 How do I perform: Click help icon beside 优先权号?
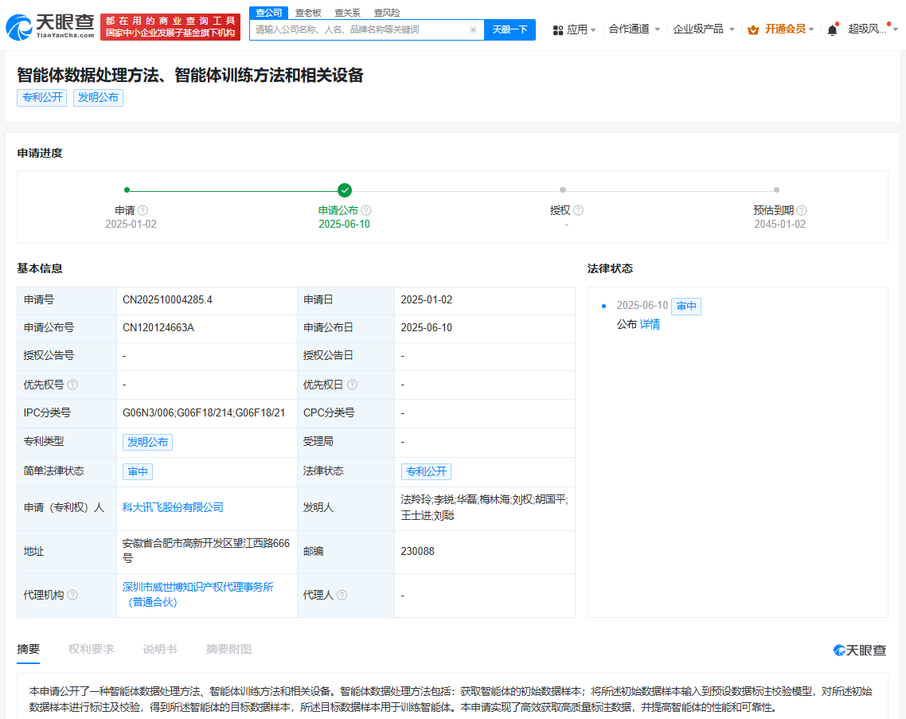(72, 385)
